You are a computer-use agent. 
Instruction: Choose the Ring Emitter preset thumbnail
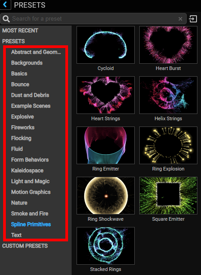click(x=106, y=145)
